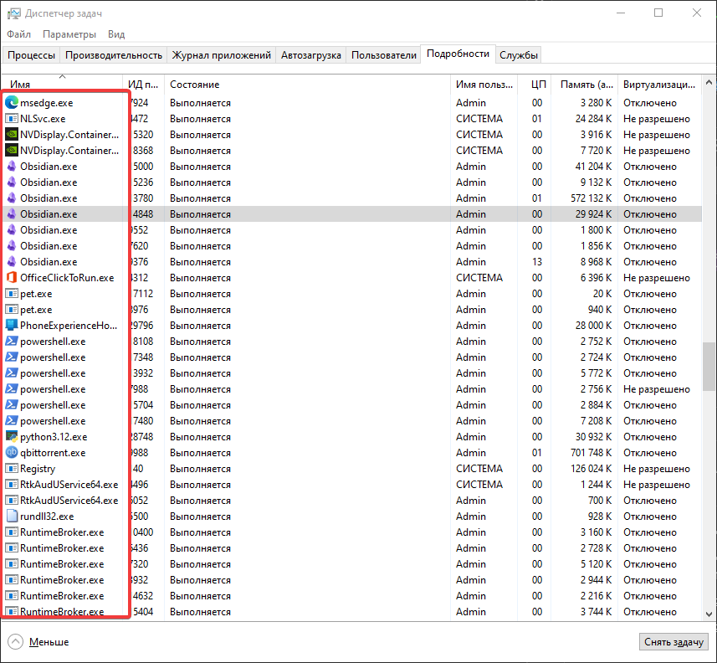Click Obsidian icon in the highlighted 4848 row

click(x=12, y=214)
